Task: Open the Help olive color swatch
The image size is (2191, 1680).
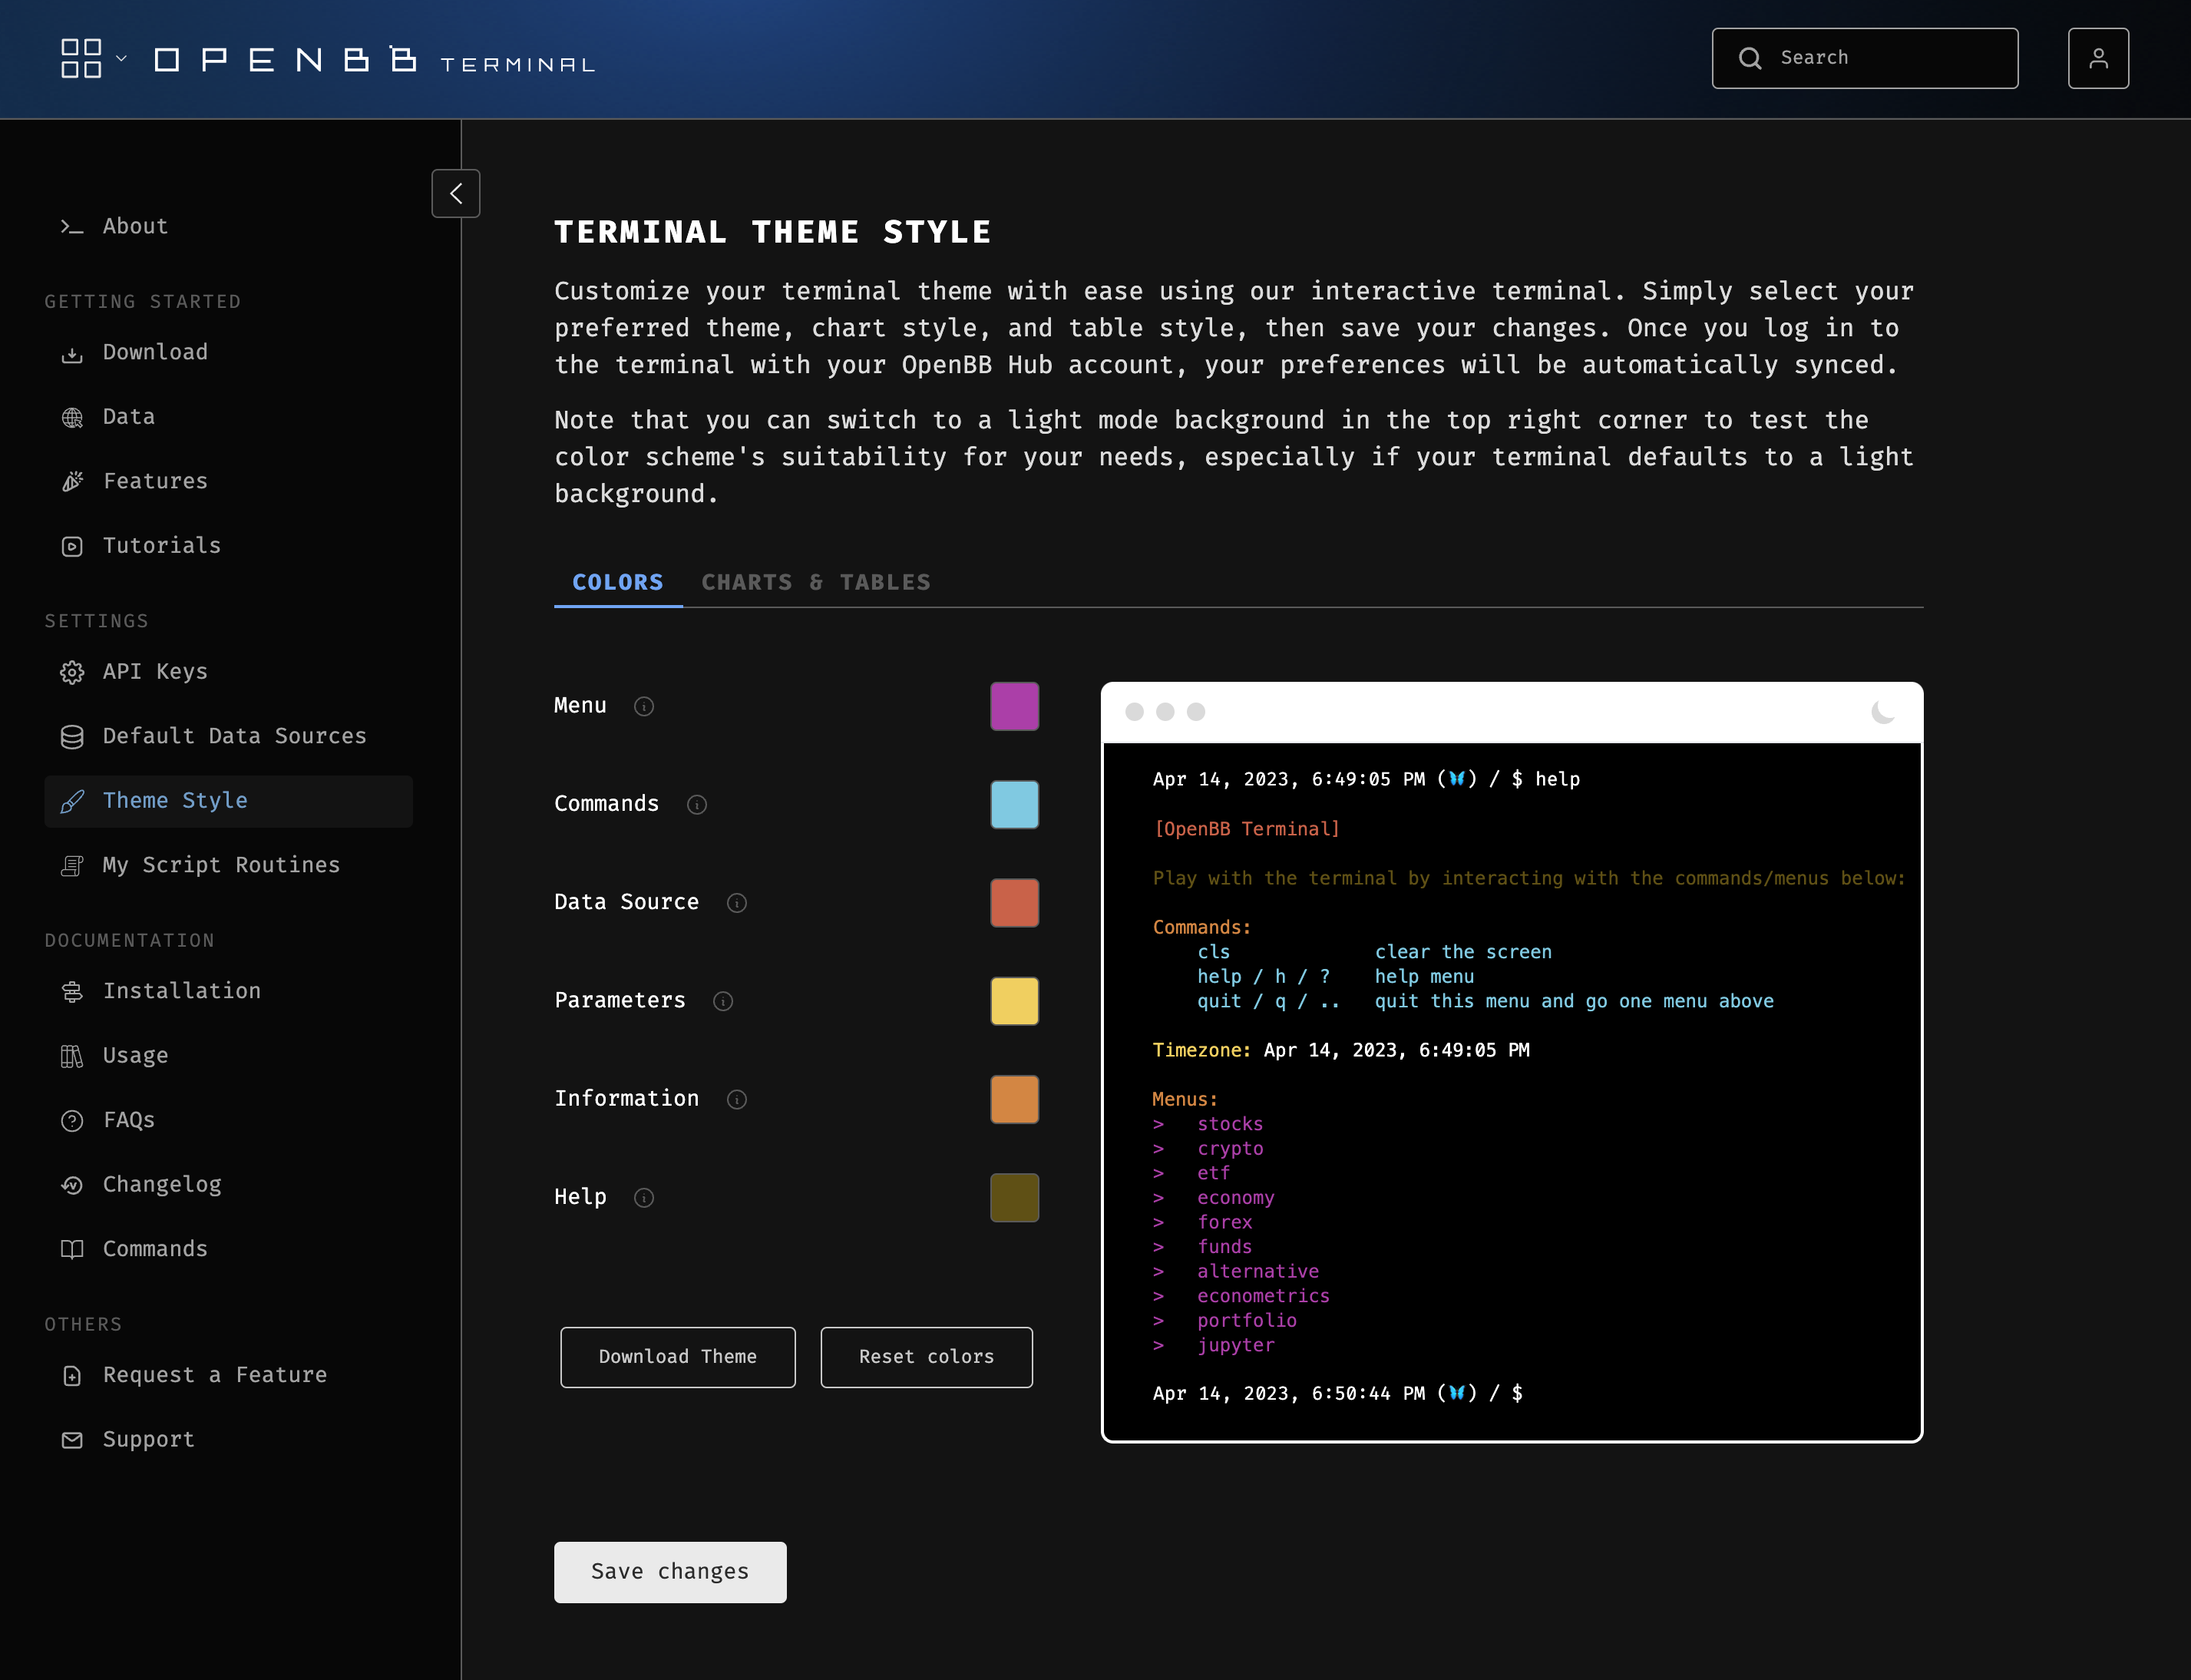Action: pyautogui.click(x=1015, y=1197)
